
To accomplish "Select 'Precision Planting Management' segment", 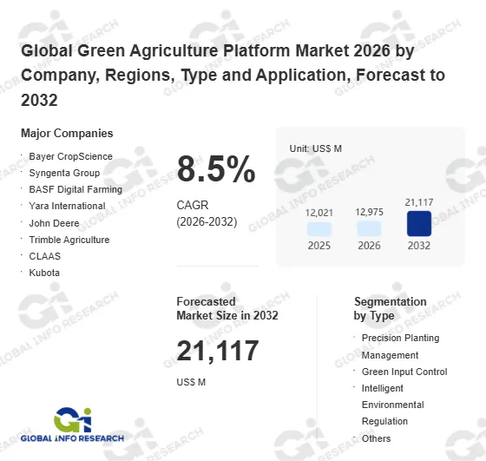I will 400,346.
